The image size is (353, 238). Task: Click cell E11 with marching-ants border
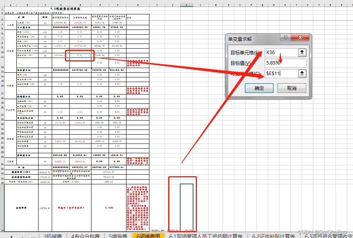click(x=80, y=55)
